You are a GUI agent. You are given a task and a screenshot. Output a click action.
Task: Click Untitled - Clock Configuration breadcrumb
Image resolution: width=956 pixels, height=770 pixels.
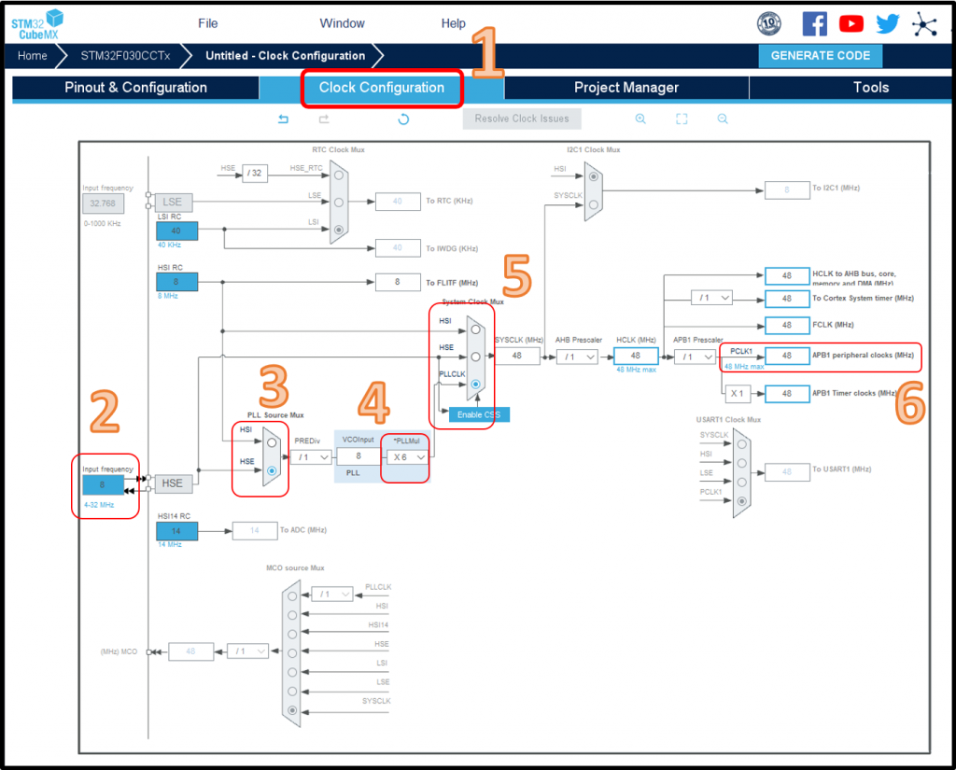click(286, 55)
